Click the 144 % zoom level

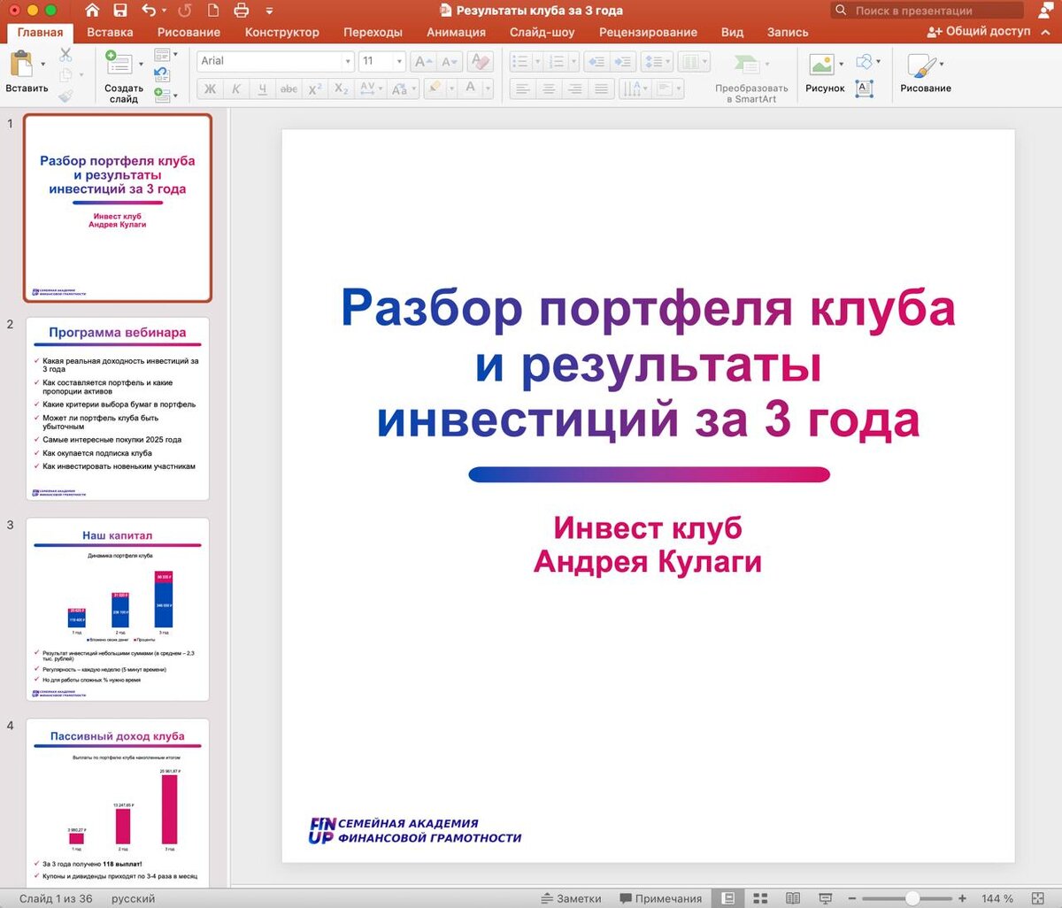[x=997, y=898]
